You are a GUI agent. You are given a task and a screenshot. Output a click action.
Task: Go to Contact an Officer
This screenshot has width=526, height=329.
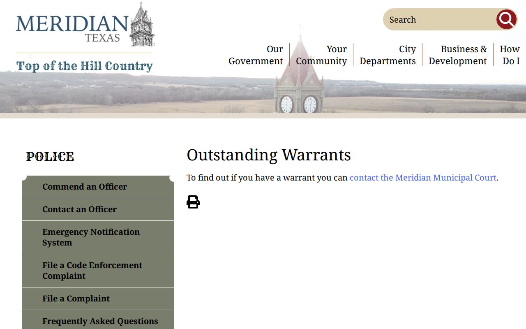click(98, 209)
